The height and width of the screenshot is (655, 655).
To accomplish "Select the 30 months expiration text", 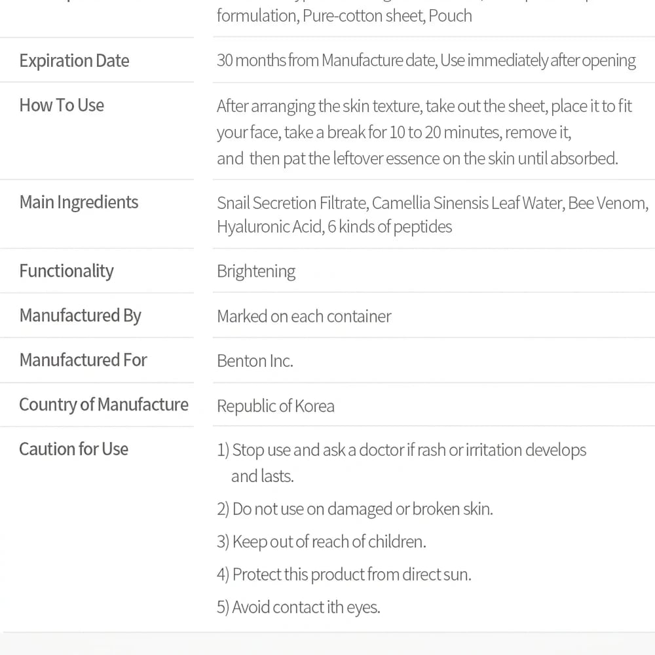I will (426, 60).
